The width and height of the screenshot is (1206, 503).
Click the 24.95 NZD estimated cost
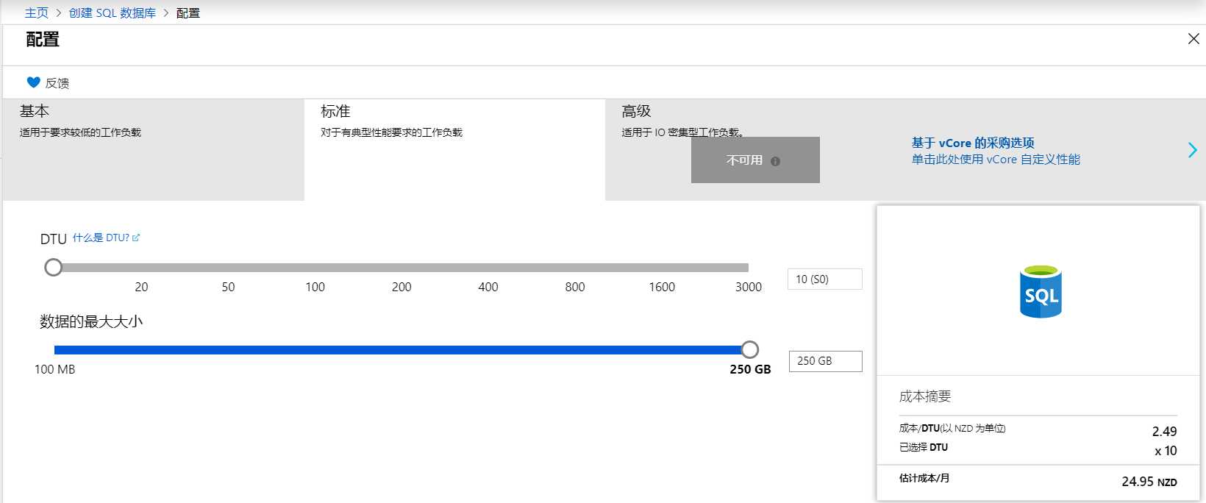pos(1149,482)
